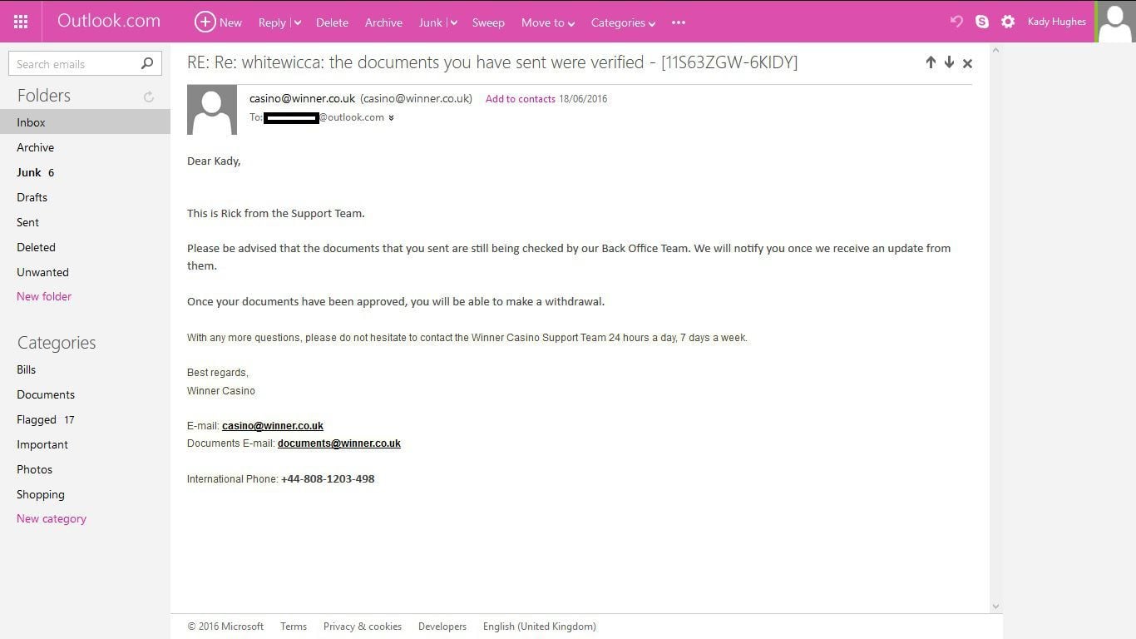
Task: Close the open email with X
Action: [x=967, y=63]
